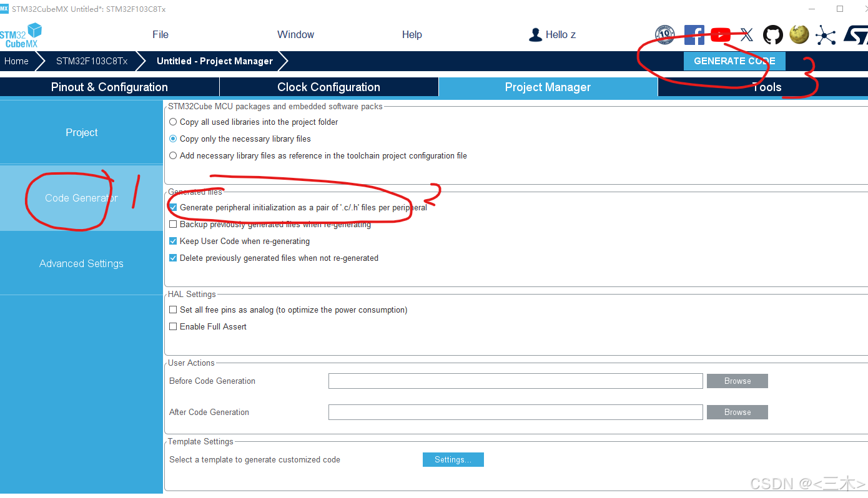This screenshot has height=498, width=868.
Task: Select Add necessary library files as reference
Action: pyautogui.click(x=173, y=156)
